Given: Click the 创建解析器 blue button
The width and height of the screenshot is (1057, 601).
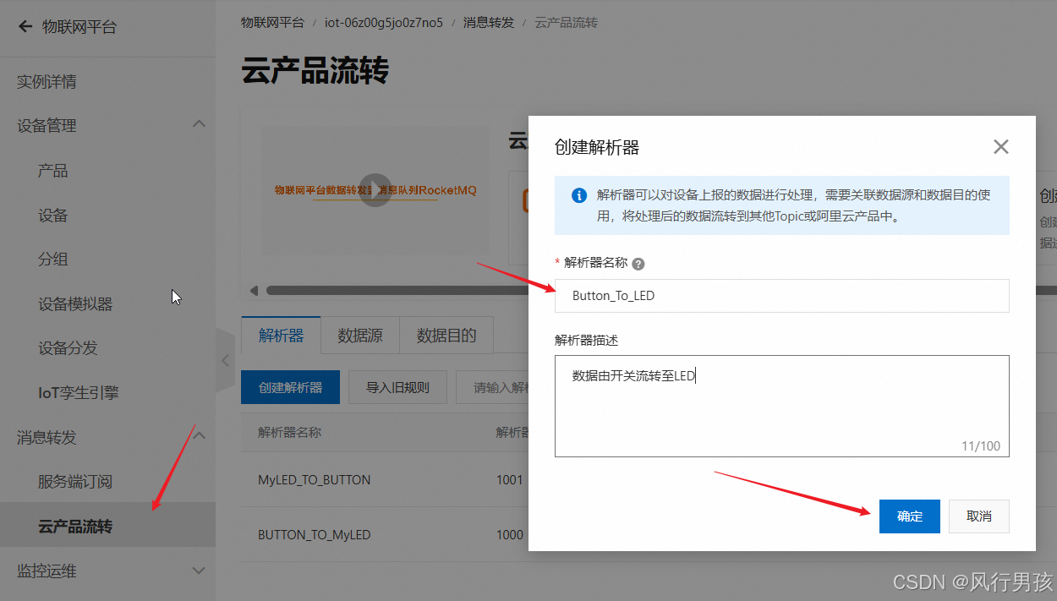Looking at the screenshot, I should (x=290, y=387).
